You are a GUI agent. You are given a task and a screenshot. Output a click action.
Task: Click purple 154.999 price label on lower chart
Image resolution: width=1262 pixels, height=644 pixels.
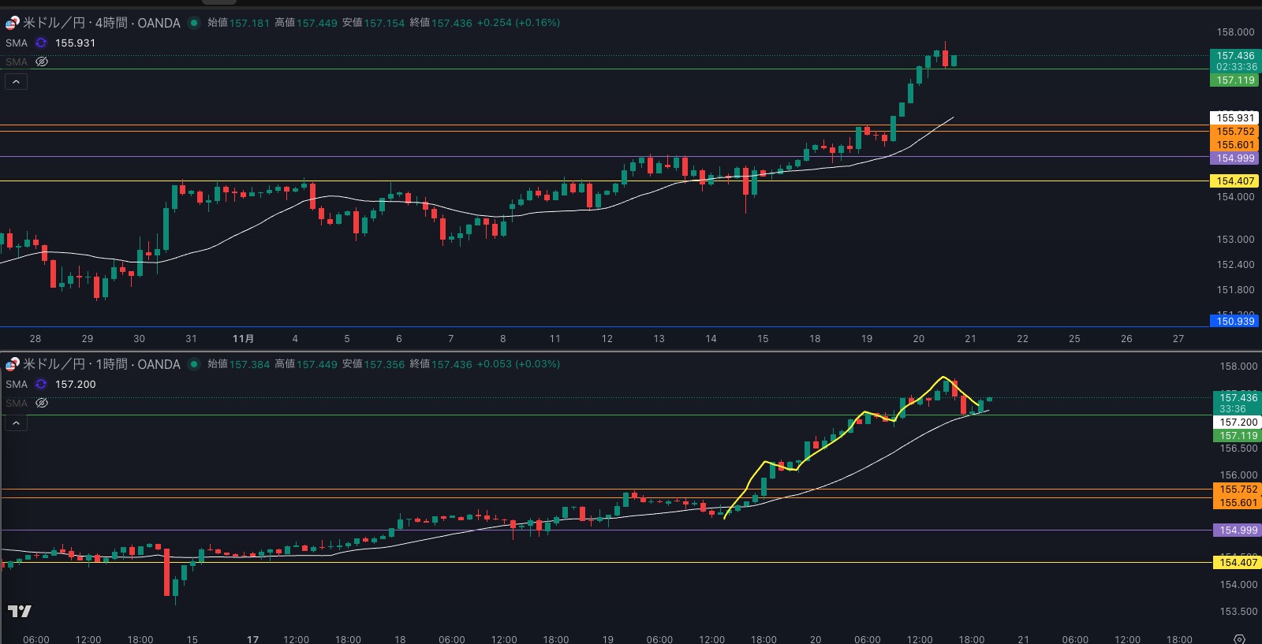pyautogui.click(x=1238, y=530)
